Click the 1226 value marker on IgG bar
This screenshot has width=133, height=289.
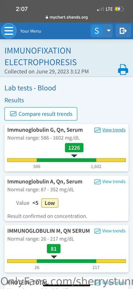pyautogui.click(x=74, y=148)
